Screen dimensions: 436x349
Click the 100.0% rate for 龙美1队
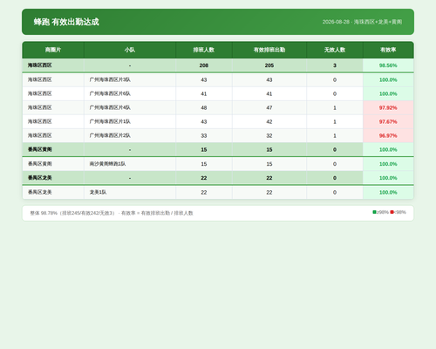388,192
